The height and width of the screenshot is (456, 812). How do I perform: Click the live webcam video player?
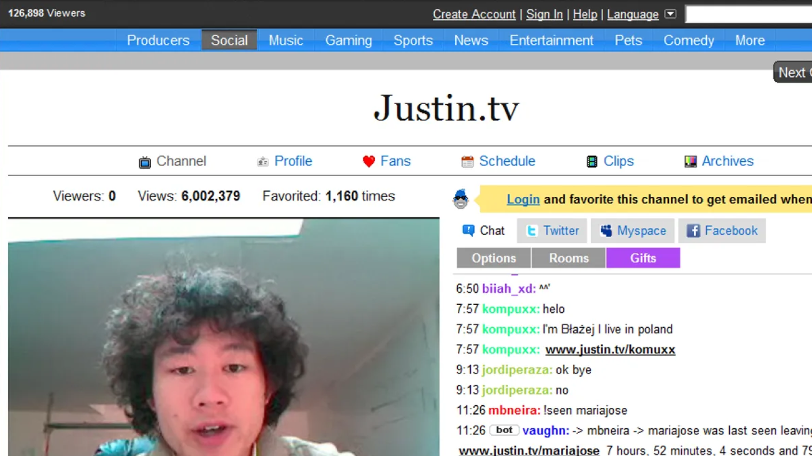pyautogui.click(x=224, y=337)
